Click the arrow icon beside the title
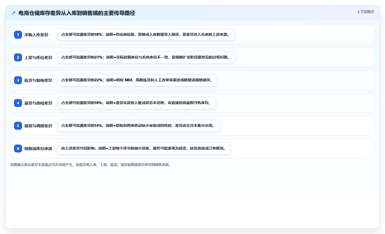 (14, 13)
